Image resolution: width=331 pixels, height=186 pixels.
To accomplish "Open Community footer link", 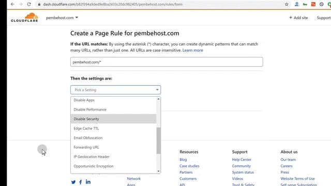I will 242,166.
